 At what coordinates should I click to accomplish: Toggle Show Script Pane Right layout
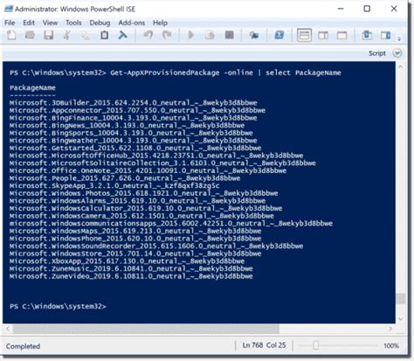[x=323, y=36]
